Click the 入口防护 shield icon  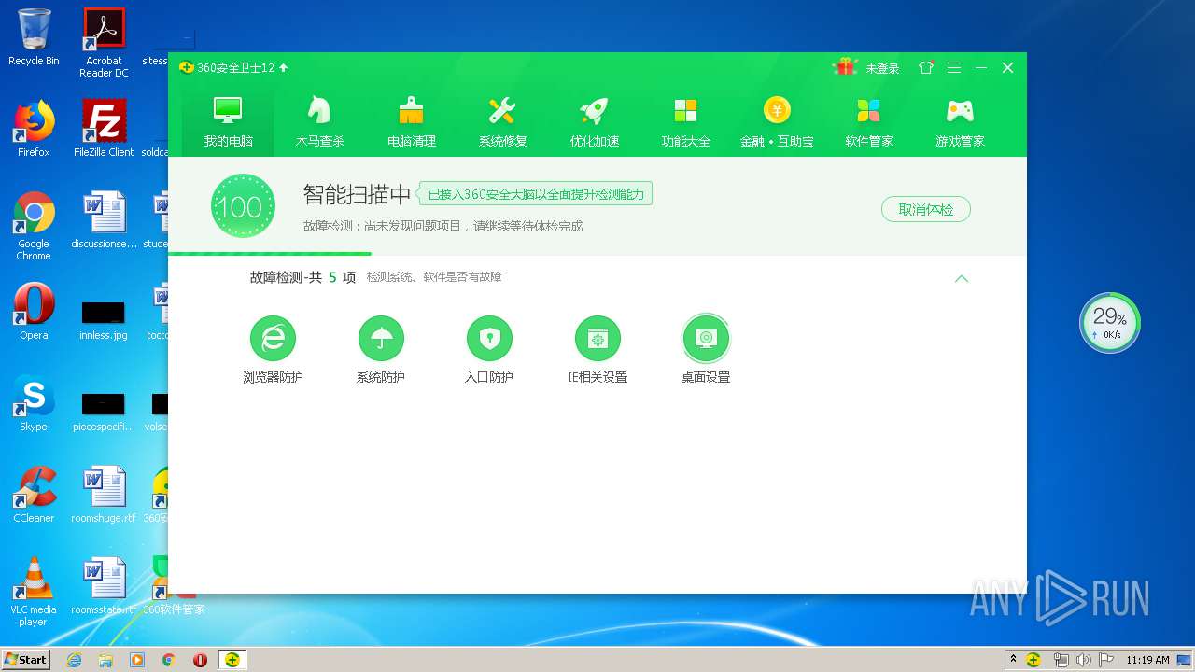489,338
